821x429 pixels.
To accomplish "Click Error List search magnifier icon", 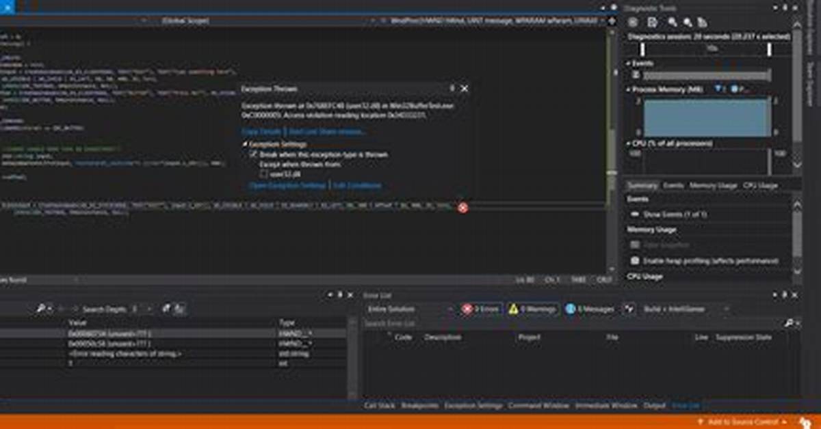I will 788,322.
